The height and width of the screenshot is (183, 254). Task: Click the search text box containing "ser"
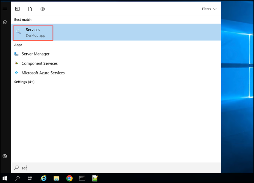coord(116,168)
